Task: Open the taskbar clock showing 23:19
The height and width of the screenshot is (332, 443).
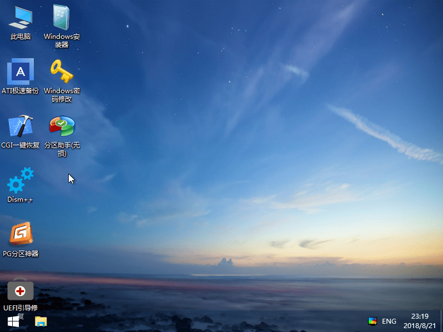Action: coord(420,321)
